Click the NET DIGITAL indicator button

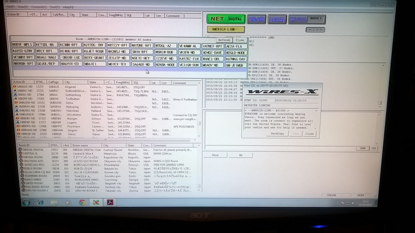[226, 19]
